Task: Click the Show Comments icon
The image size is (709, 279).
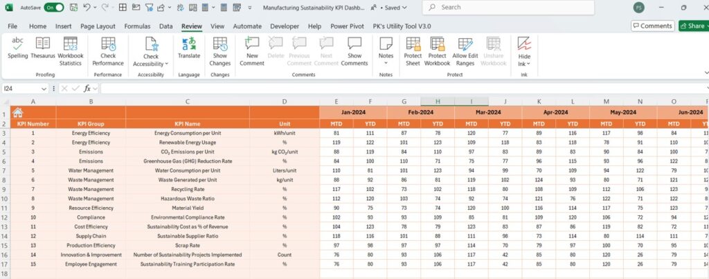Action: pyautogui.click(x=354, y=44)
